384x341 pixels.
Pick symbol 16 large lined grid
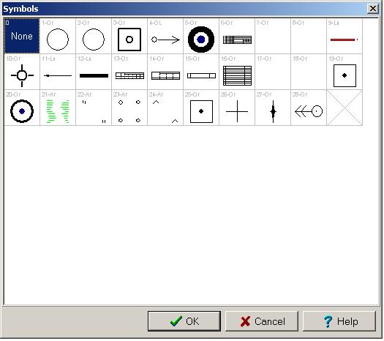point(237,72)
